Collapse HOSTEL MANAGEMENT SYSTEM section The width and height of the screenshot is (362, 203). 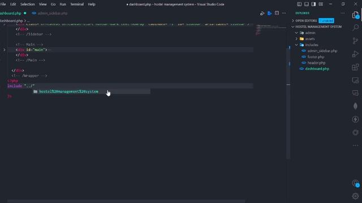318,27
